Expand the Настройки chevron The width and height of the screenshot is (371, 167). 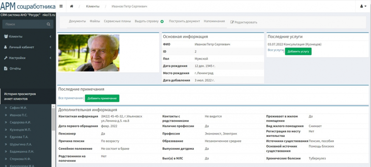(x=51, y=58)
